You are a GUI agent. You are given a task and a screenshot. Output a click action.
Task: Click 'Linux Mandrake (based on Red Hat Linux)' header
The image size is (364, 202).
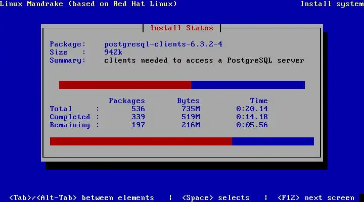tap(88, 4)
